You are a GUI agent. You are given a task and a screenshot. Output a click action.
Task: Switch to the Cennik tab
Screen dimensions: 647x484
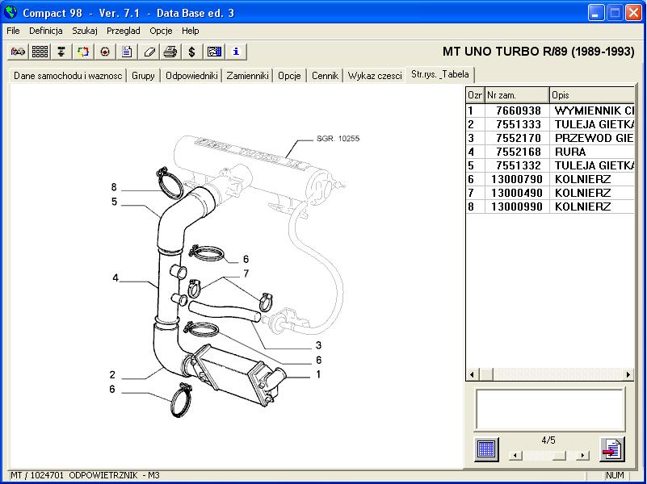(x=325, y=76)
